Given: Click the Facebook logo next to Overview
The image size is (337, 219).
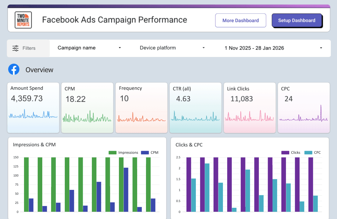Looking at the screenshot, I should pyautogui.click(x=14, y=69).
